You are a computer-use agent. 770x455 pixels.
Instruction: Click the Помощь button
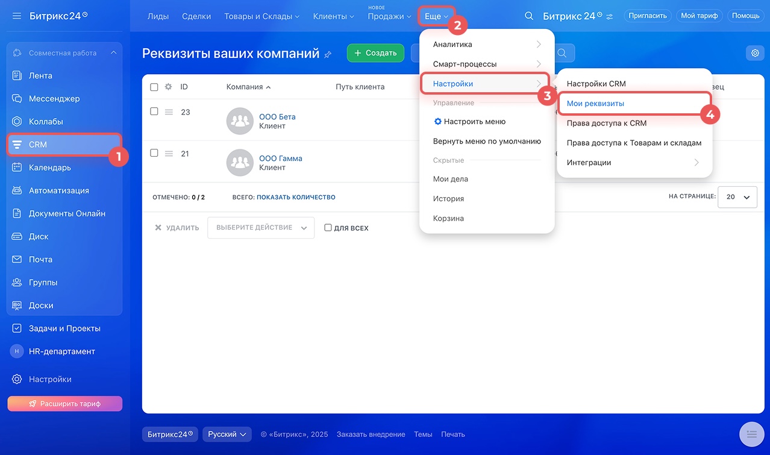[x=746, y=16]
